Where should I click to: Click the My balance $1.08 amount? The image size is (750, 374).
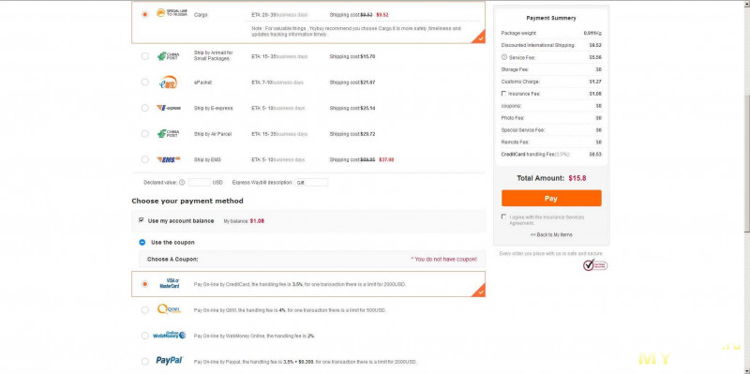tap(257, 221)
